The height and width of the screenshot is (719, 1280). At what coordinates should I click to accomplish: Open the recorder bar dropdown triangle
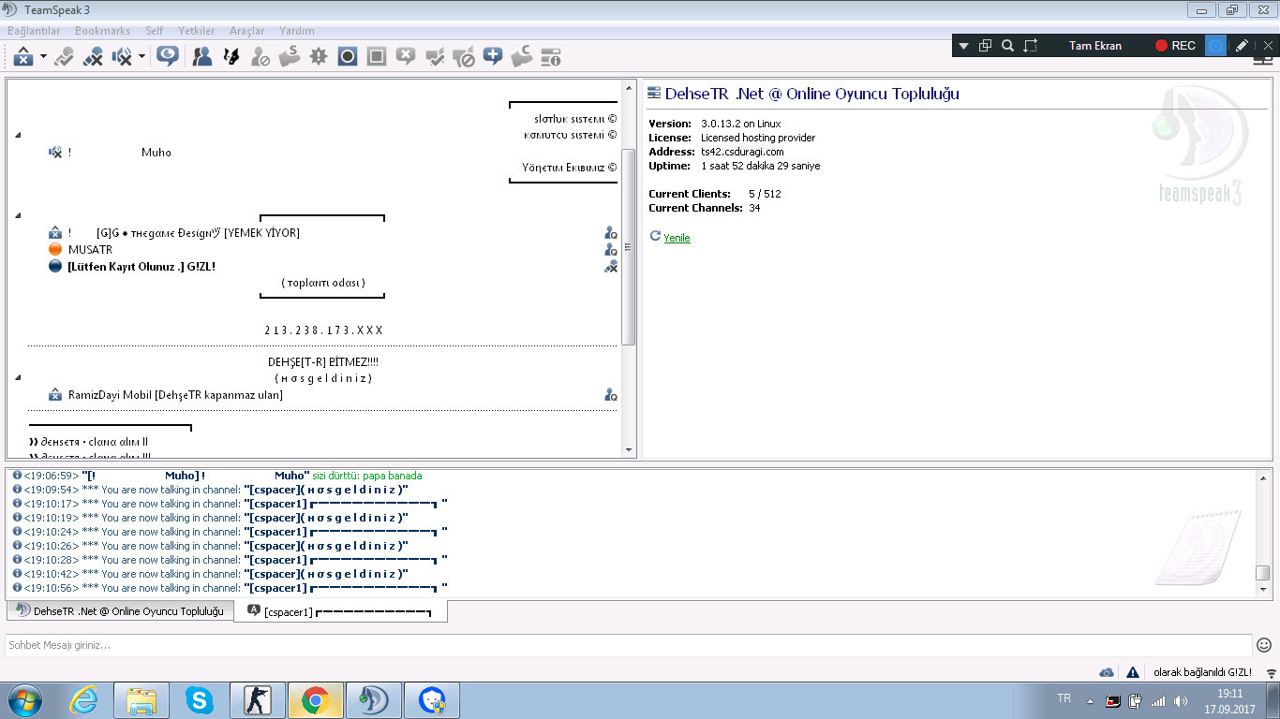963,45
